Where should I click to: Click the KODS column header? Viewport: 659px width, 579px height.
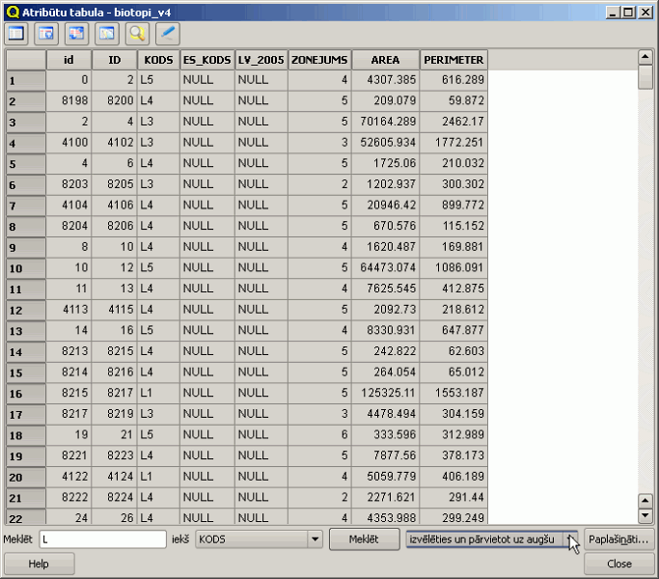[158, 60]
